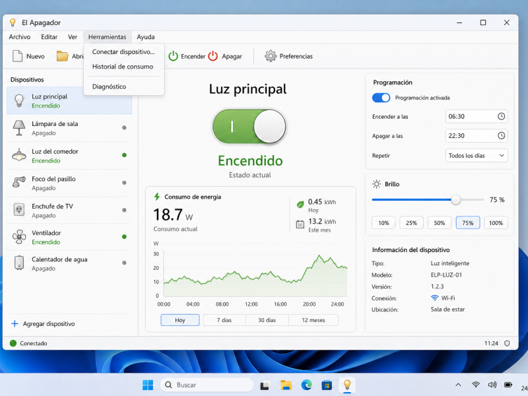528x396 pixels.
Task: Set brightness with the 50% preset
Action: point(440,223)
